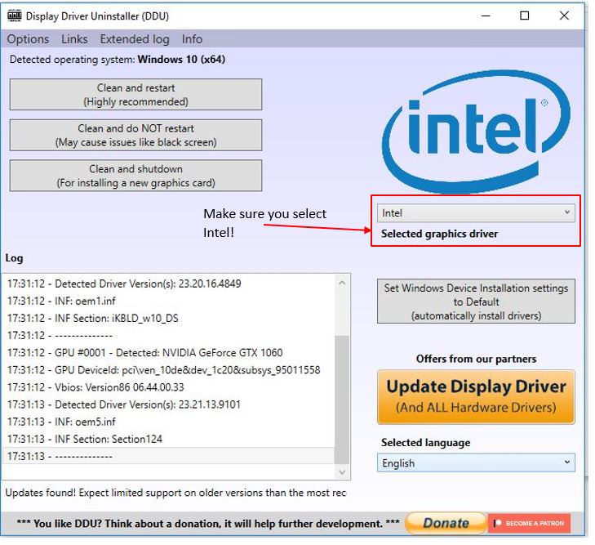Viewport: 595px width, 545px height.
Task: Minimize the DDU window
Action: tap(486, 16)
